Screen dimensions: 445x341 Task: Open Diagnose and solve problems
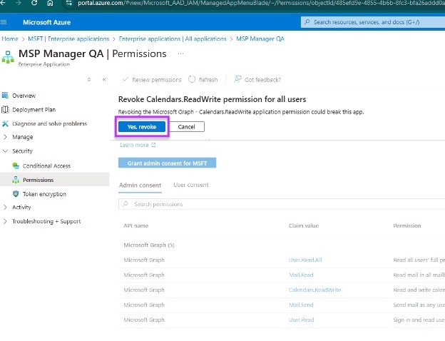(50, 124)
